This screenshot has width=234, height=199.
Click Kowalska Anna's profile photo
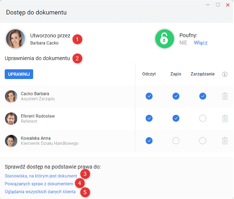click(x=11, y=141)
